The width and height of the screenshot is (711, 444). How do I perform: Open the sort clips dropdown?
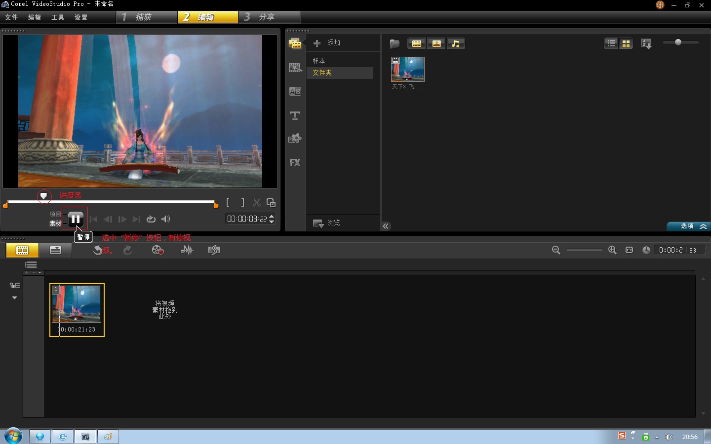tap(646, 44)
